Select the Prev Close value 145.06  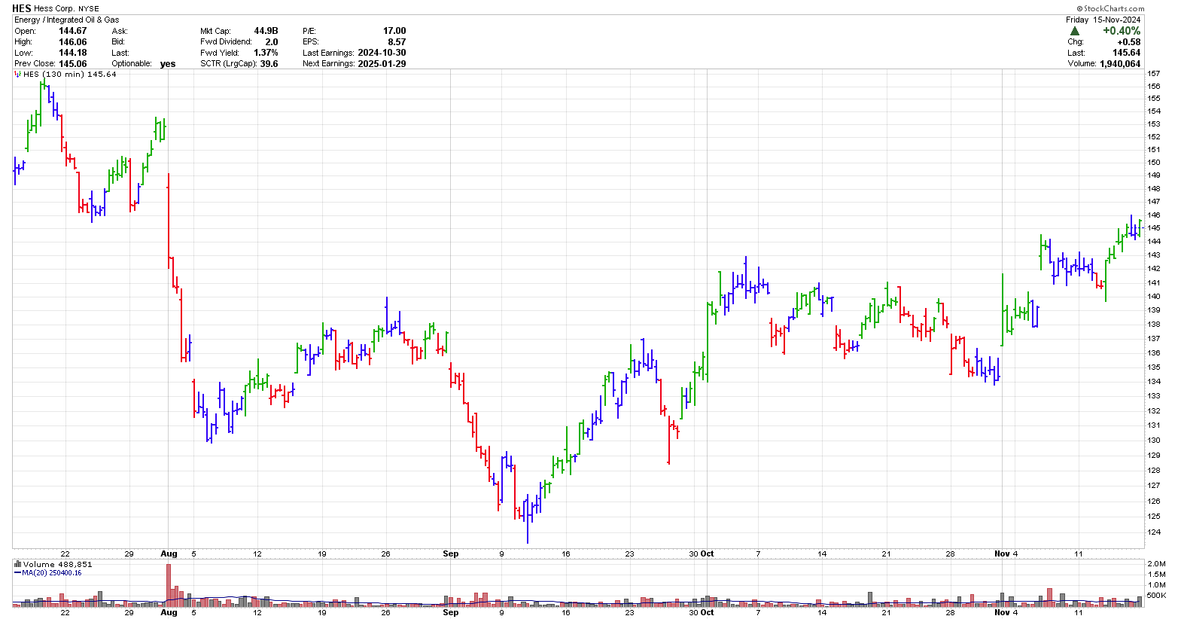click(73, 64)
